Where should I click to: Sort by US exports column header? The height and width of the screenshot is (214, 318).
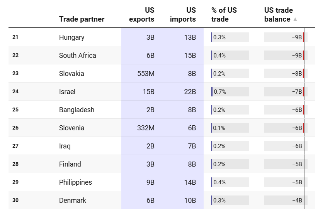coord(141,15)
